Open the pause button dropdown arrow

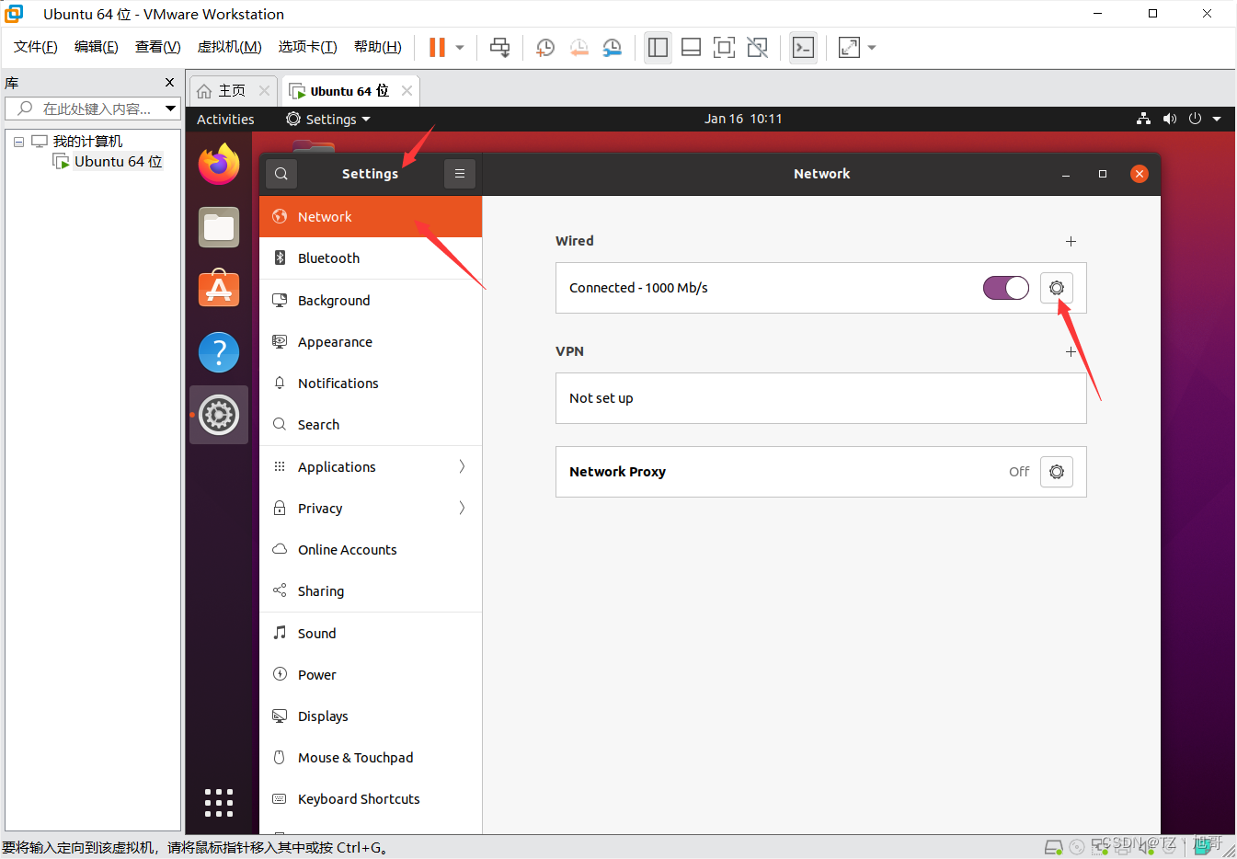(460, 48)
